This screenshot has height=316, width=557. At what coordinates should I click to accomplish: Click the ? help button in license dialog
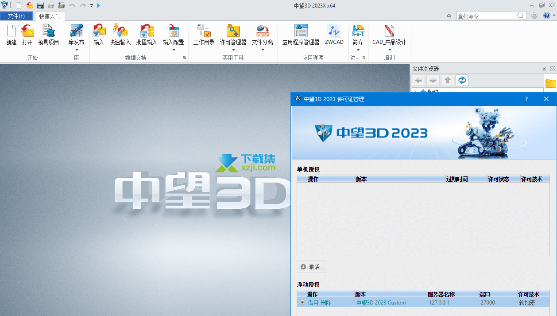(526, 99)
